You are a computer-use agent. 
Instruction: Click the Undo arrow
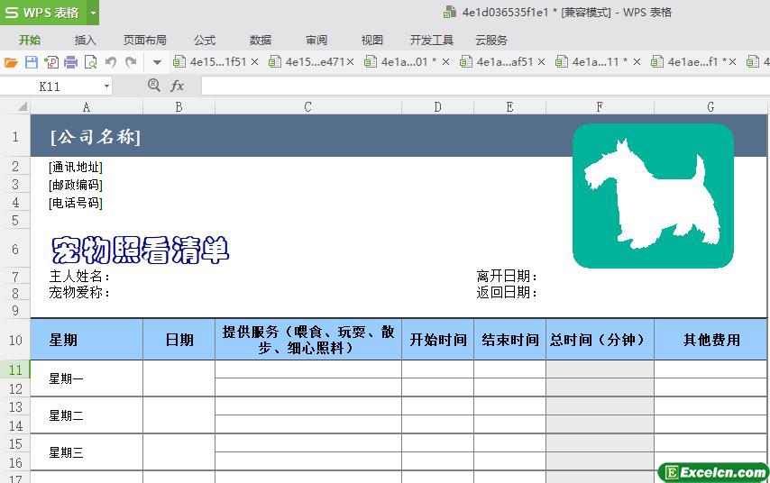111,62
